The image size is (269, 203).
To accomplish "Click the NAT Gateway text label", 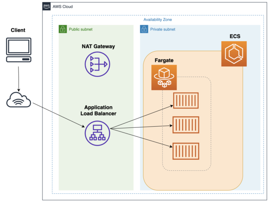I will tap(98, 47).
